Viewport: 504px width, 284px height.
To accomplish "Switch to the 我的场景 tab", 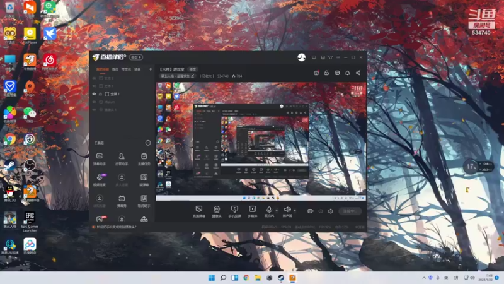I will pyautogui.click(x=103, y=69).
